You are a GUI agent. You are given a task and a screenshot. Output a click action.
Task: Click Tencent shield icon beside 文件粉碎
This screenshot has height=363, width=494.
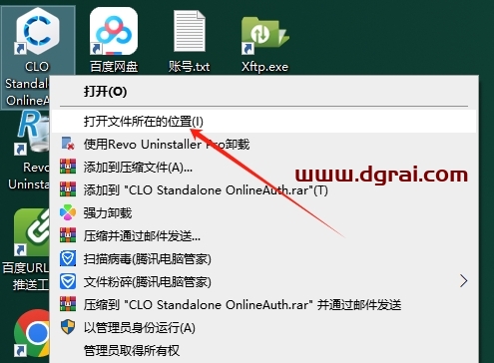(x=68, y=281)
